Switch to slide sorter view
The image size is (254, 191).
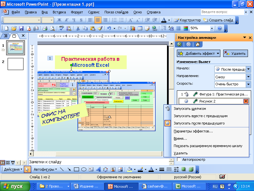pyautogui.click(x=8, y=163)
